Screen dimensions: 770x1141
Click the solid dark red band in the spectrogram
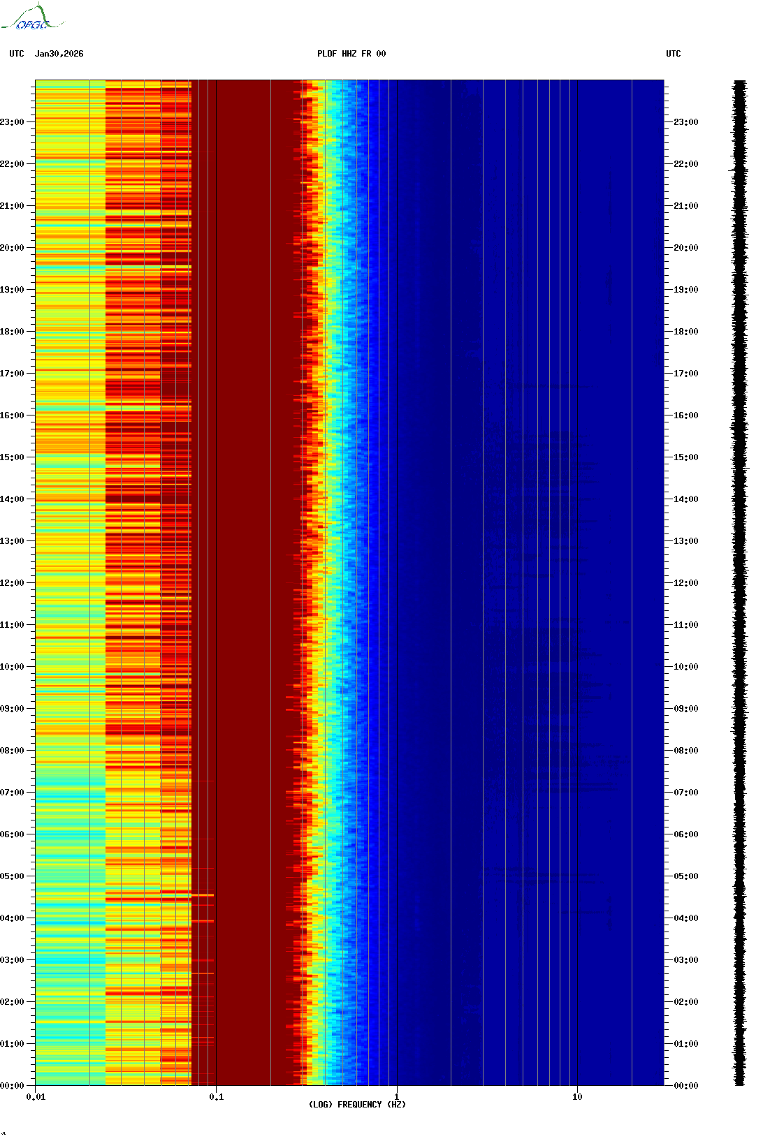pos(245,559)
